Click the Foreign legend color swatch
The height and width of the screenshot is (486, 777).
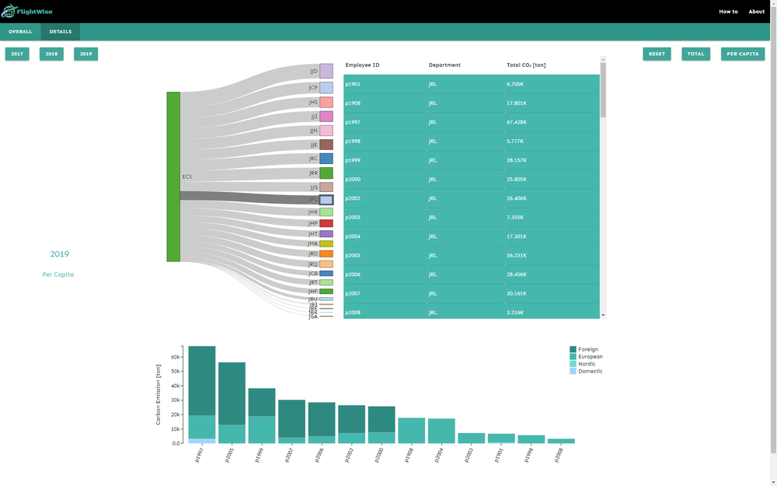click(x=573, y=350)
